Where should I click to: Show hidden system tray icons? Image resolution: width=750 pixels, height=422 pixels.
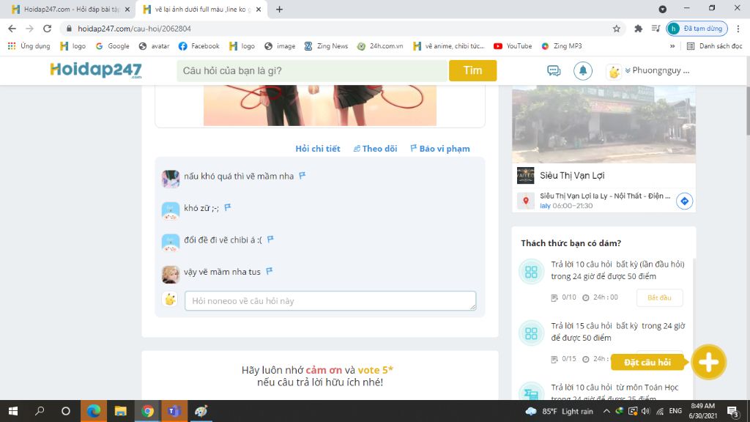pos(606,411)
